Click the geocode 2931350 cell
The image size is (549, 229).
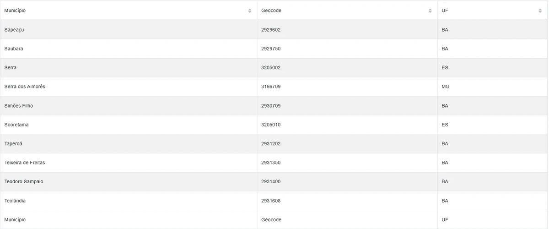pyautogui.click(x=271, y=163)
